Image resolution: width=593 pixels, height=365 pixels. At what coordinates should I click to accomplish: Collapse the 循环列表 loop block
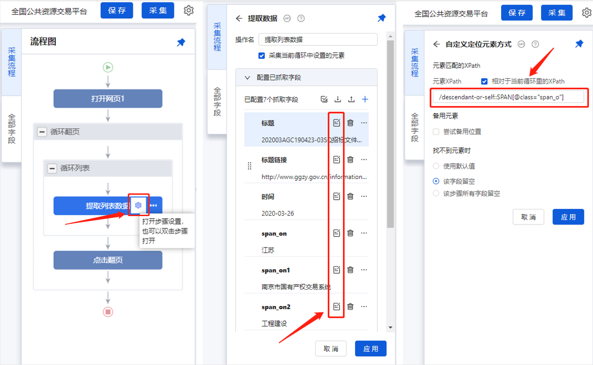coord(52,168)
